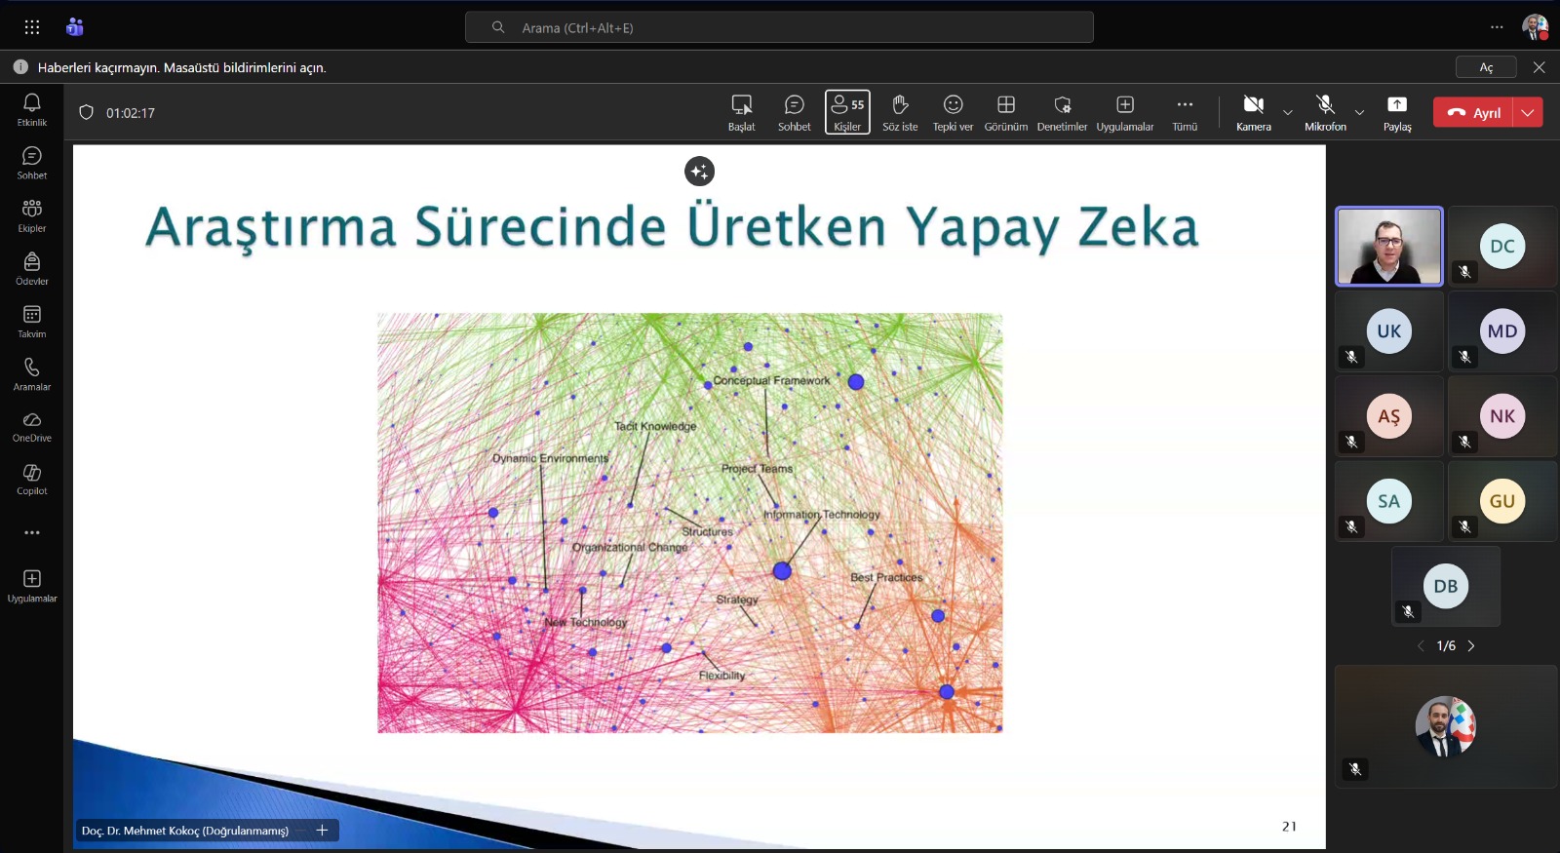Open the Sohbet chat icon in meeting toolbar
The image size is (1560, 853).
coord(794,112)
